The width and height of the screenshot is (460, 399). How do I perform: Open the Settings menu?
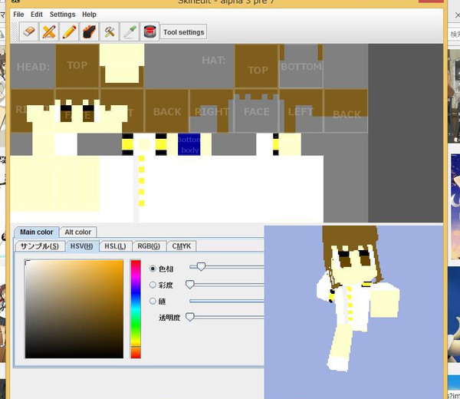pyautogui.click(x=63, y=15)
